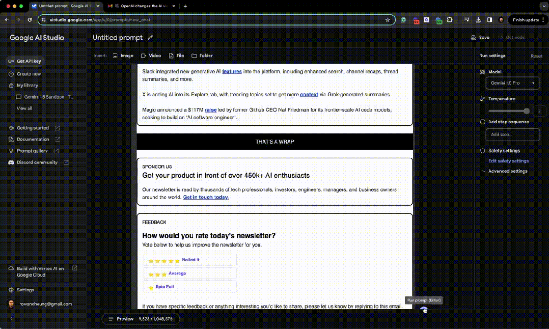Click the Add stop sequence input field
The height and width of the screenshot is (329, 549).
(512, 134)
